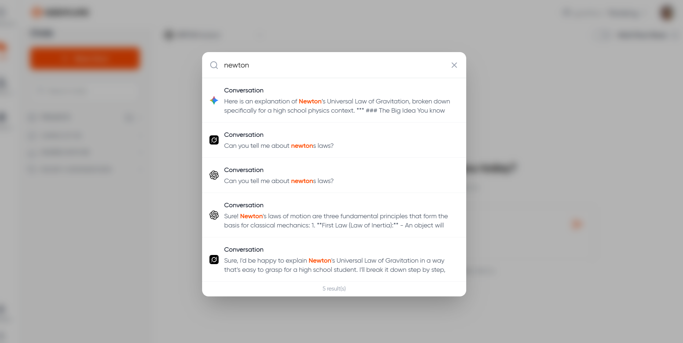
Task: Click the ChatGPT logo beside "Can you tell me about newtons laws?"
Action: pyautogui.click(x=214, y=175)
